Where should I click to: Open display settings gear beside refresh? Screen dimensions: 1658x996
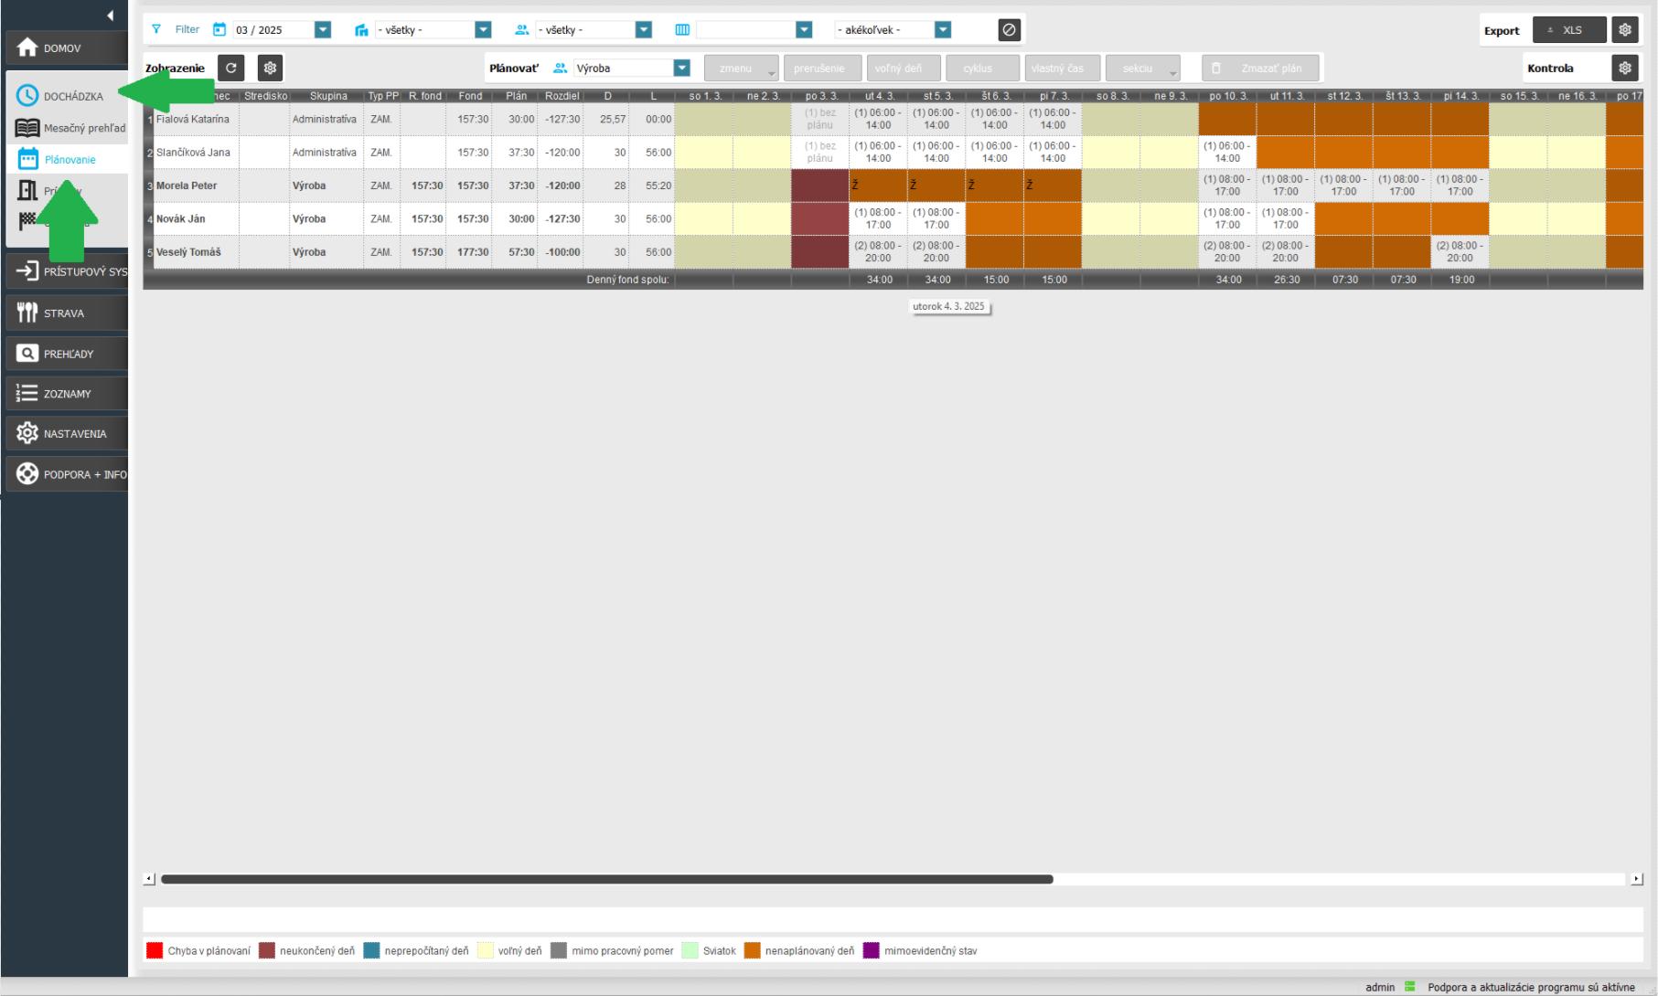tap(270, 68)
